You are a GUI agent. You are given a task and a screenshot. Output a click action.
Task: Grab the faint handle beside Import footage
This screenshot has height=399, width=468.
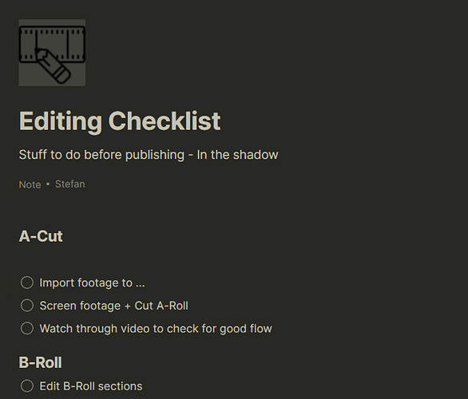10,282
